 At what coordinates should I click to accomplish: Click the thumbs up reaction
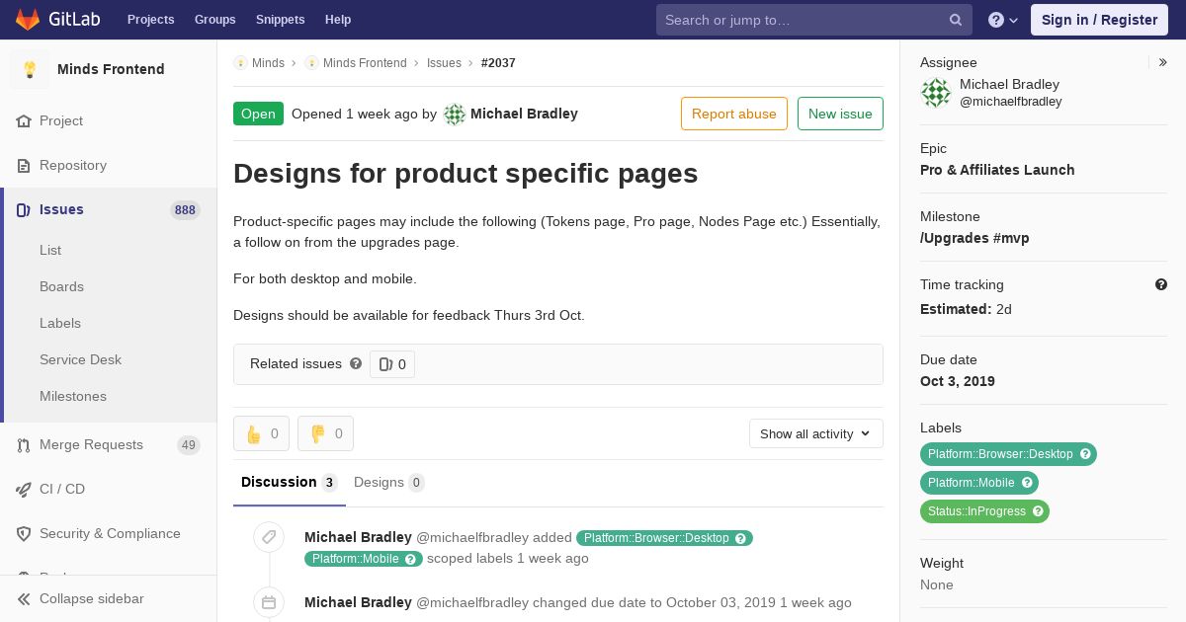click(261, 433)
